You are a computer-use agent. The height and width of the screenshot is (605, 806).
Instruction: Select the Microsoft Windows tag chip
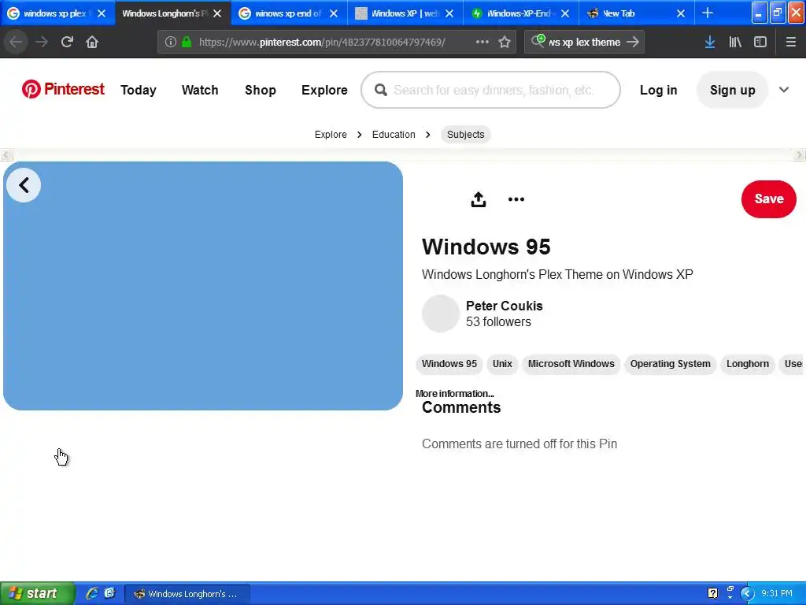571,364
